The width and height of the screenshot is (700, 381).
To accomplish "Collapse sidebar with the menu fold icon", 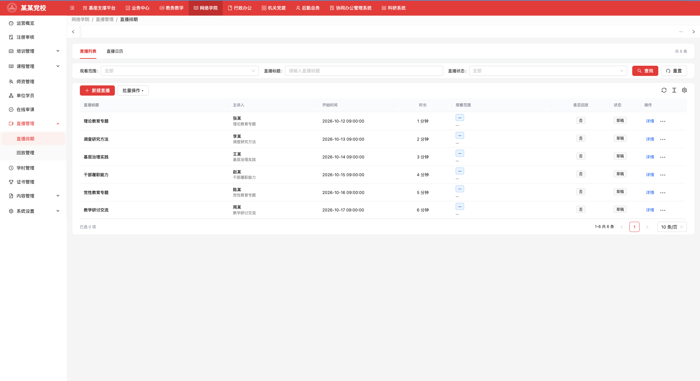I will 72,8.
